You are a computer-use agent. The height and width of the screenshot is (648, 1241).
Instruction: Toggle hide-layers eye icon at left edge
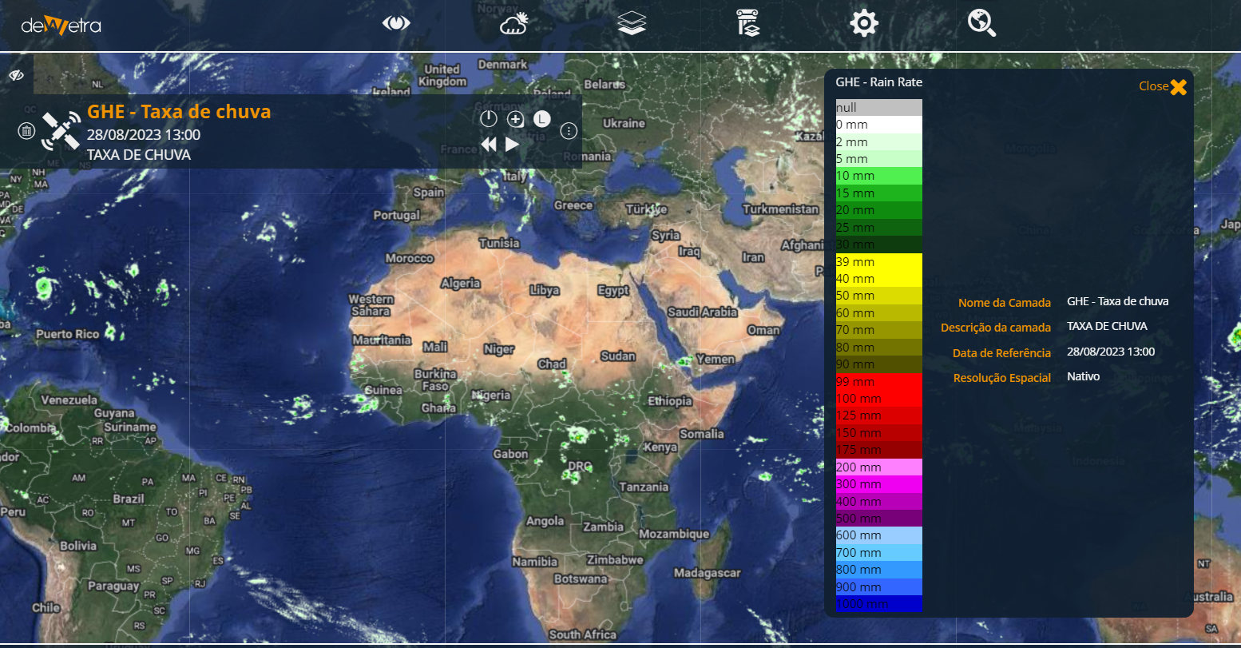point(17,75)
